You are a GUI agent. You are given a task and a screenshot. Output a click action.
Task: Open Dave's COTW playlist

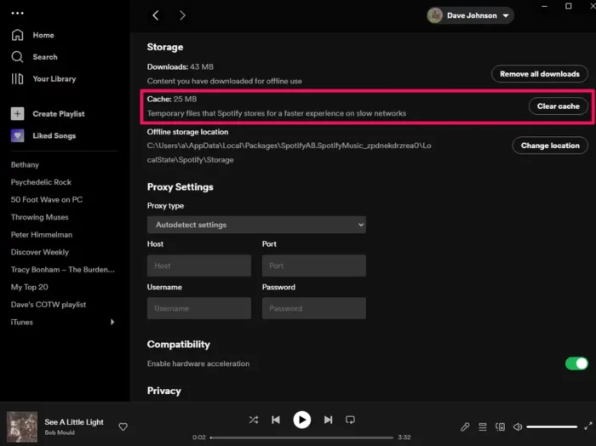pyautogui.click(x=49, y=305)
